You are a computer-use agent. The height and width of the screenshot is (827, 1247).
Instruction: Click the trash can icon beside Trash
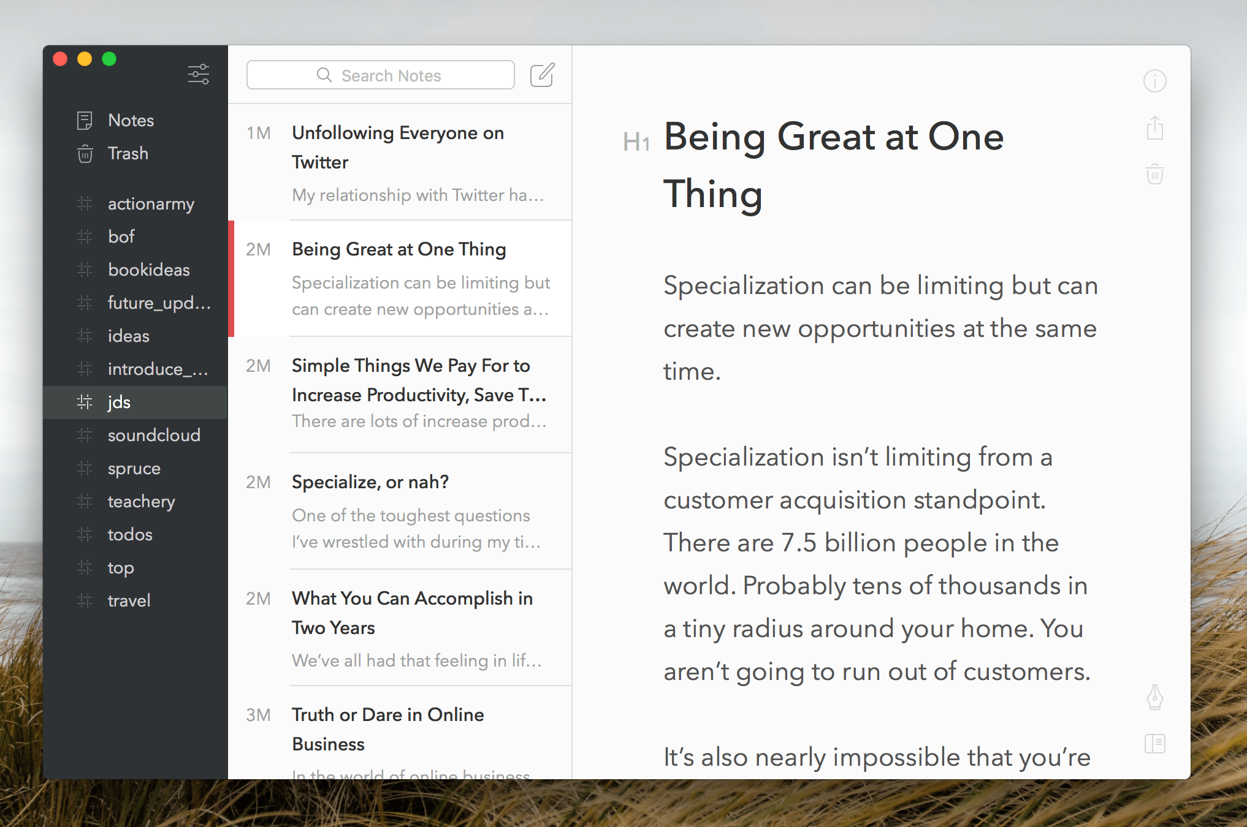click(85, 153)
